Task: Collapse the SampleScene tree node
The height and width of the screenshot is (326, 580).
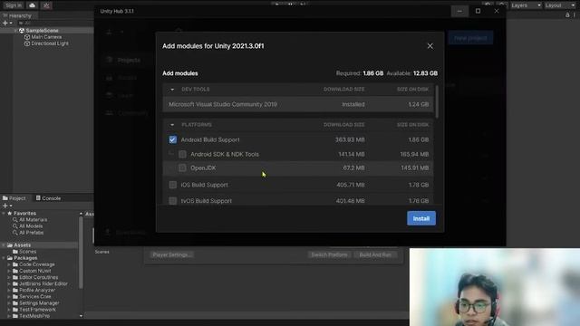Action: pyautogui.click(x=15, y=30)
